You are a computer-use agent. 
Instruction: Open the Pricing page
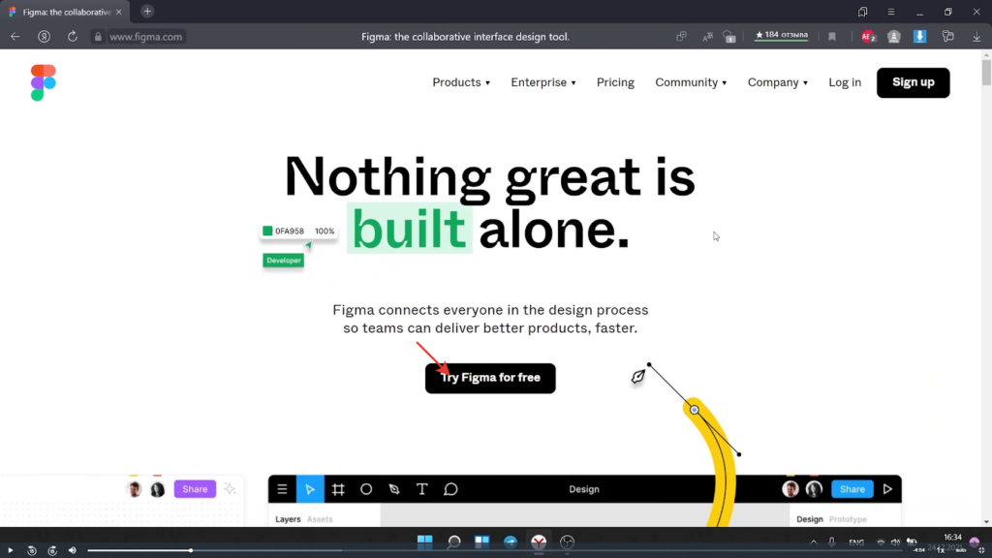pyautogui.click(x=615, y=82)
